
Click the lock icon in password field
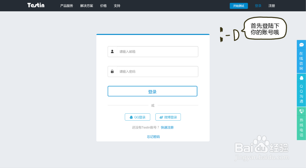(x=112, y=71)
